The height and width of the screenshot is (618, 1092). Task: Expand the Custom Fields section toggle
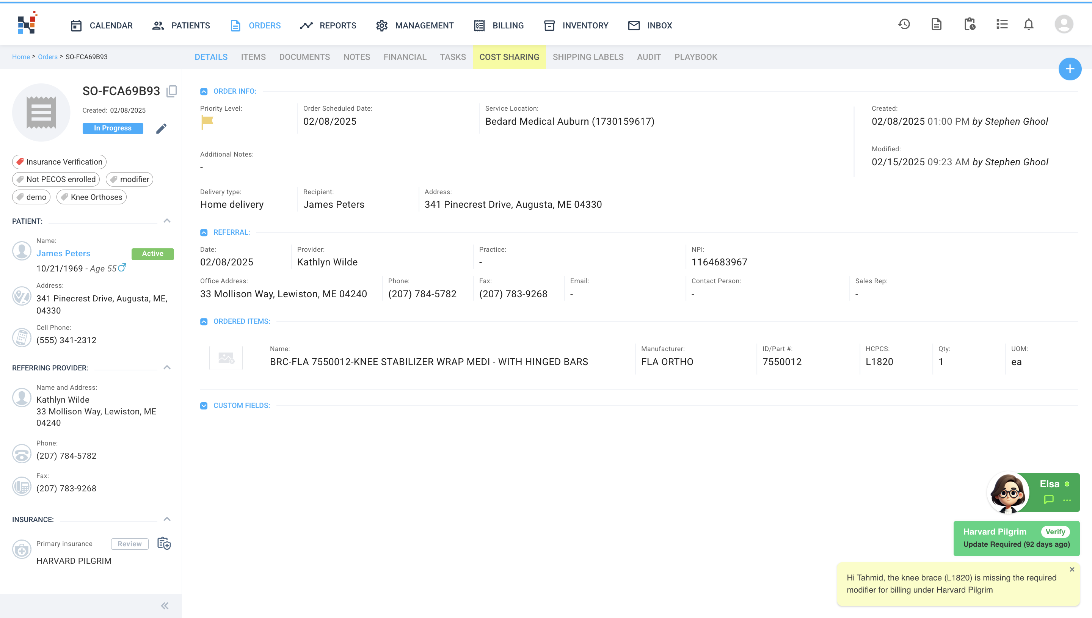pyautogui.click(x=204, y=406)
